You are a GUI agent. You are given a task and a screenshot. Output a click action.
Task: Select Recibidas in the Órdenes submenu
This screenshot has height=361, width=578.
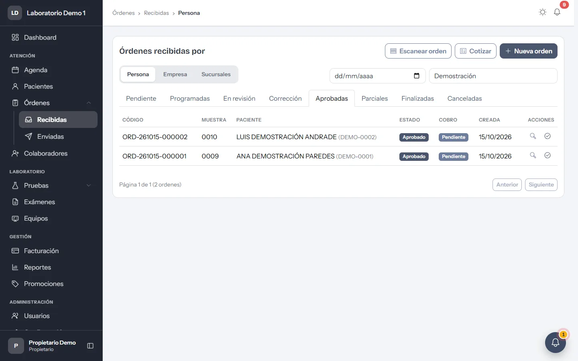click(58, 120)
